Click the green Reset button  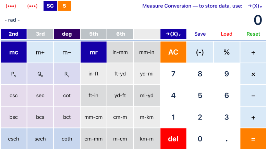pos(253,34)
